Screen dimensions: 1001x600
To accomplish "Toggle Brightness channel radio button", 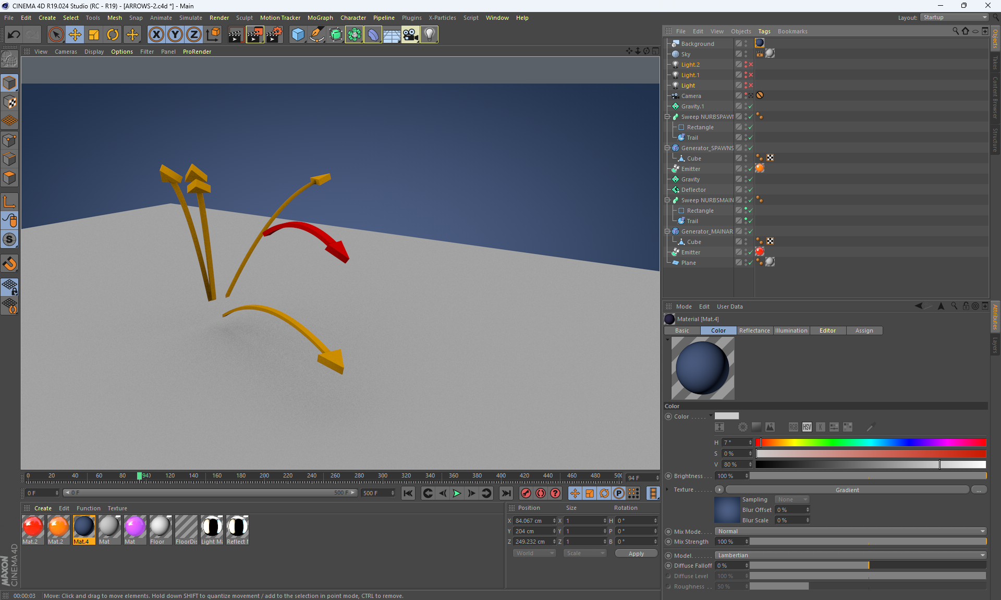I will click(x=668, y=476).
